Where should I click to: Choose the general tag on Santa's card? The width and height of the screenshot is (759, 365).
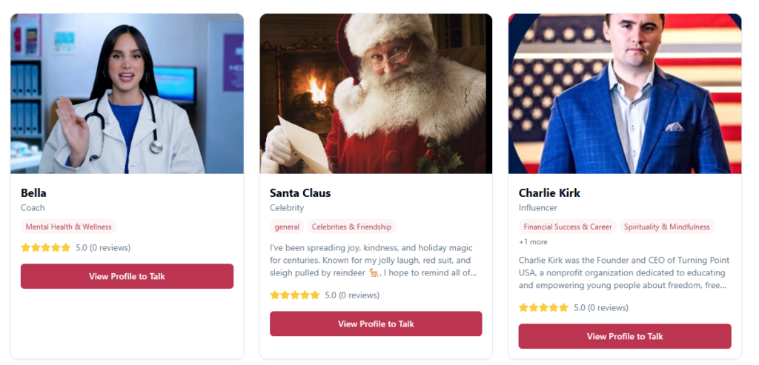[x=287, y=227]
